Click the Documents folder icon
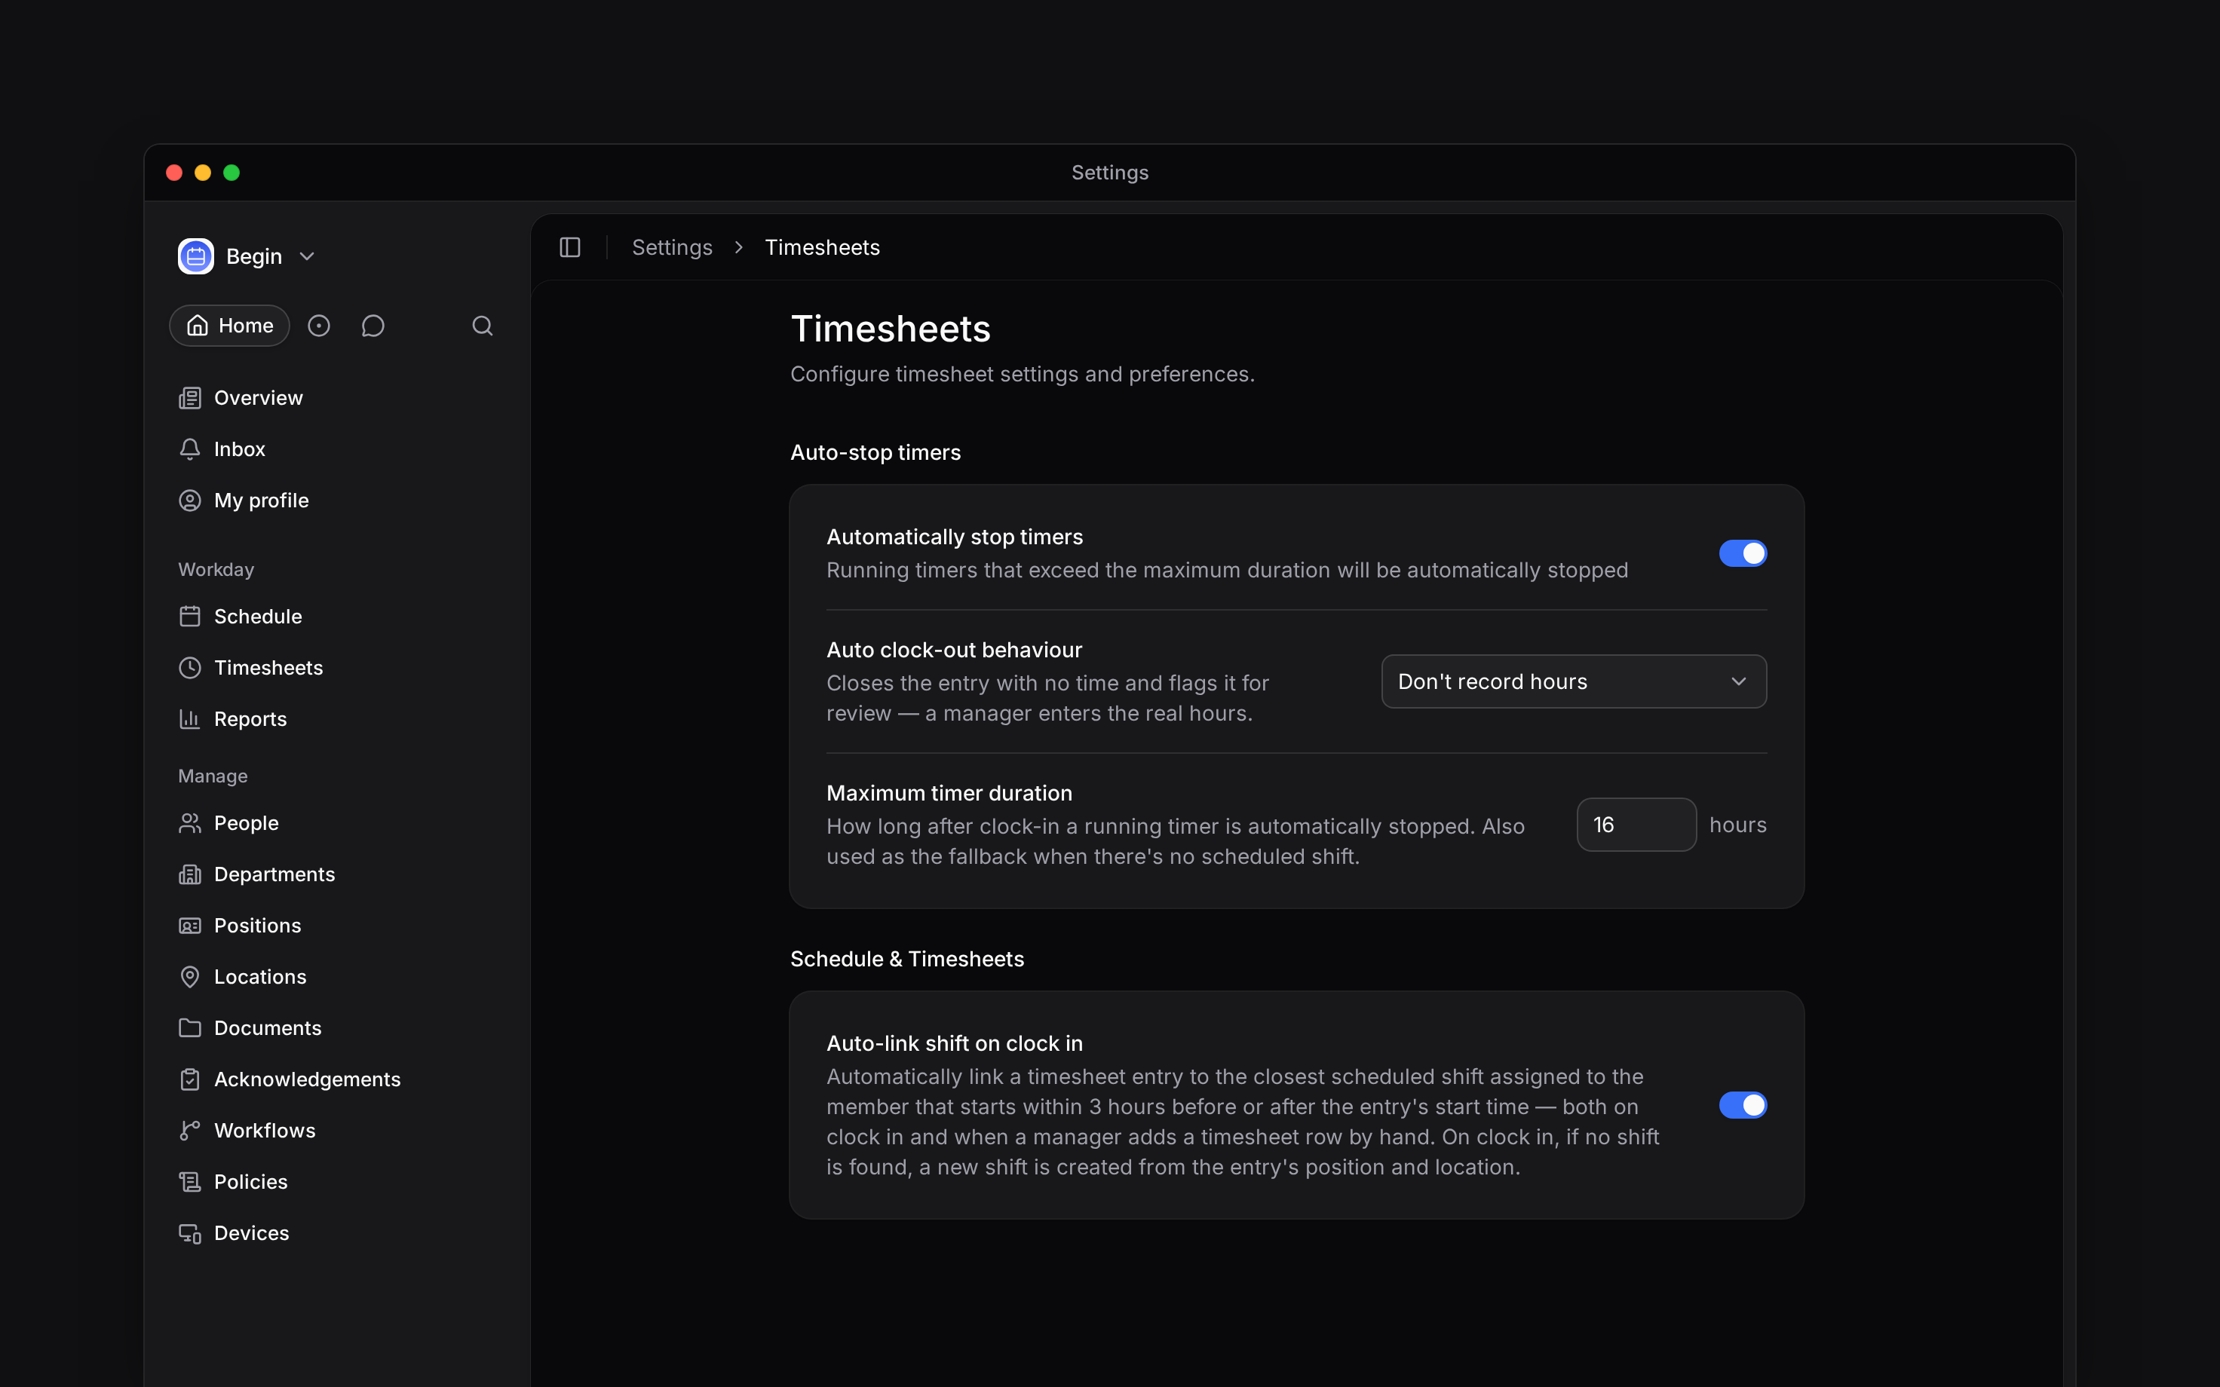Image resolution: width=2220 pixels, height=1387 pixels. coord(190,1028)
